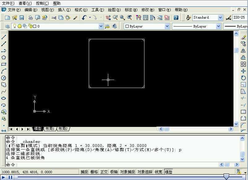The width and height of the screenshot is (248, 180).
Task: Switch to the 布局1 layout tab
Action: [50, 129]
